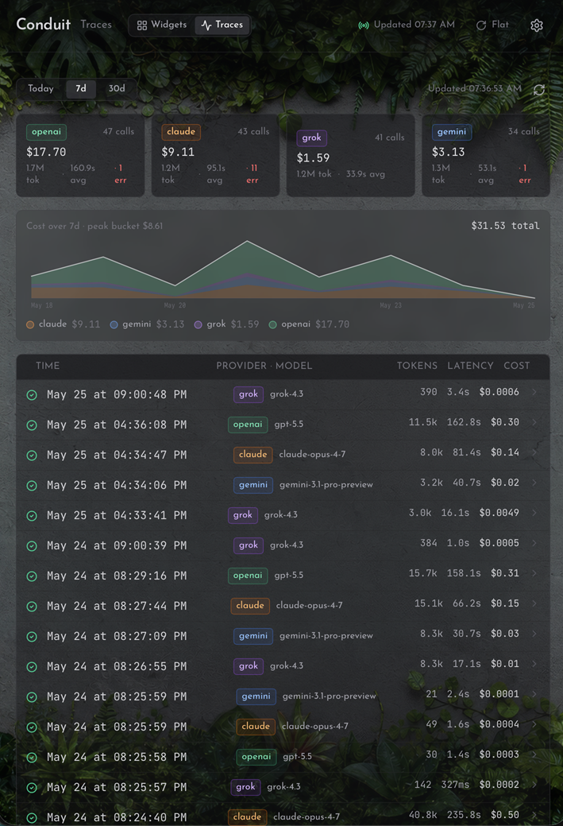The width and height of the screenshot is (563, 826).
Task: Expand the May 25 04:34:47 PM trace chevron
Action: pos(534,452)
